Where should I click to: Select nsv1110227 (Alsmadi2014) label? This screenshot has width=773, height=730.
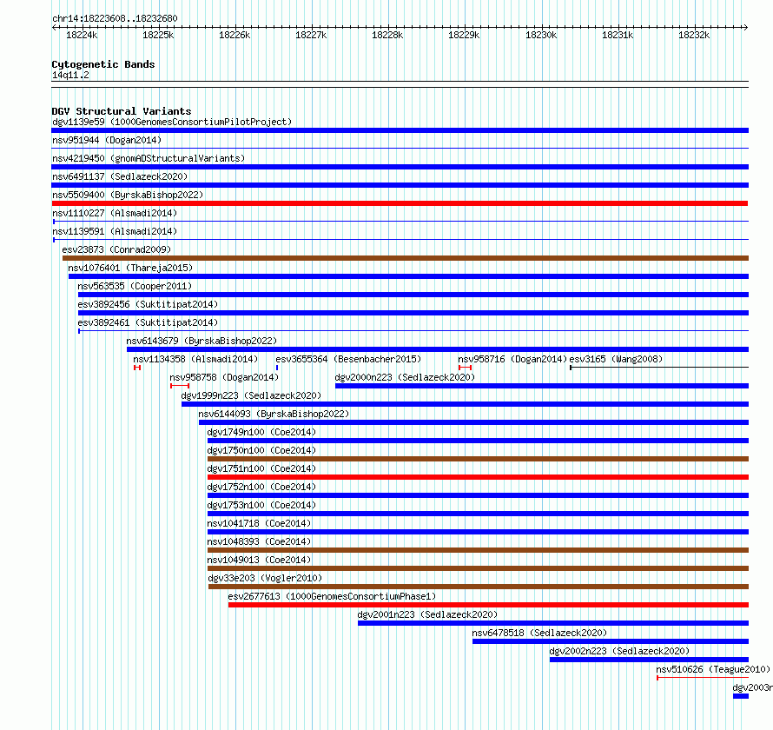coord(115,213)
